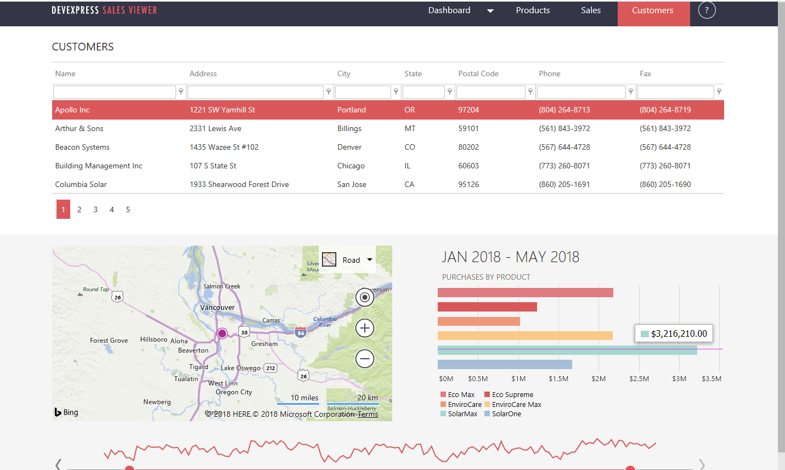Toggle Eco Max legend item
Viewport: 785px width, 470px height.
tap(458, 394)
